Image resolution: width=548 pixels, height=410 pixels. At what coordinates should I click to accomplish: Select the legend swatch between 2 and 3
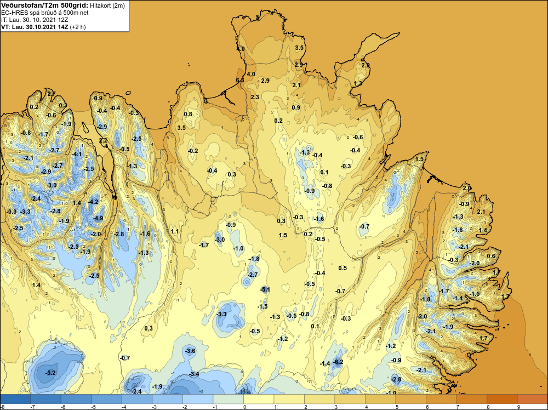(x=319, y=399)
